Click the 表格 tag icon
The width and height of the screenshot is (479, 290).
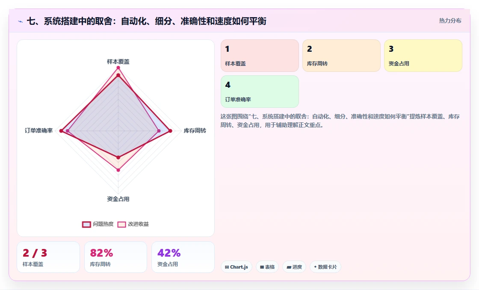[262, 267]
